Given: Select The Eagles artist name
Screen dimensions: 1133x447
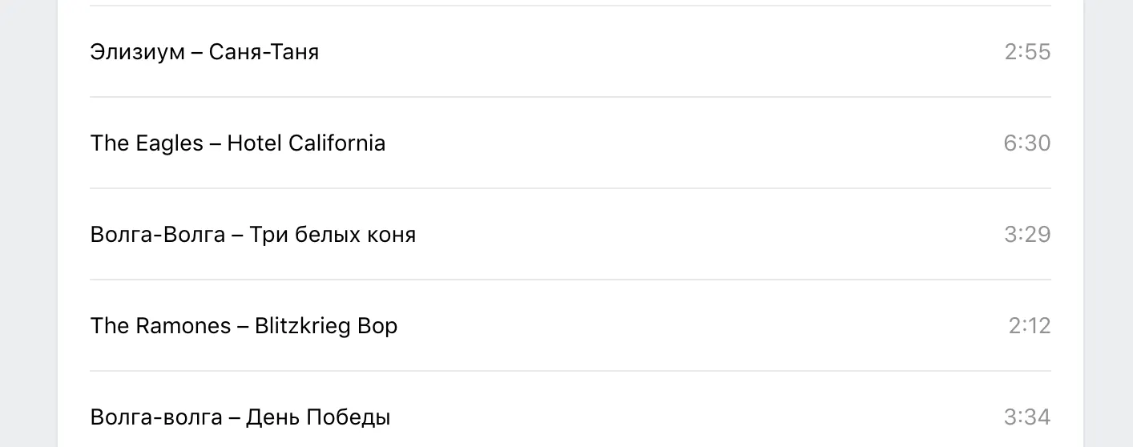Looking at the screenshot, I should [147, 143].
